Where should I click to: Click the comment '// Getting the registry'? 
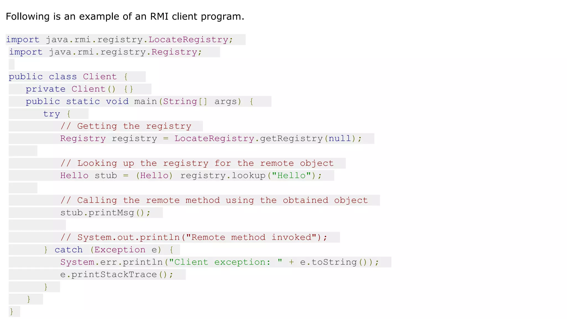[126, 126]
